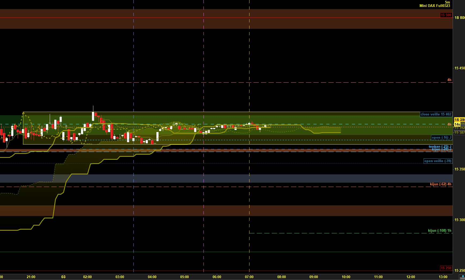The height and width of the screenshot is (280, 465).
Task: Click the chart scroll-to-latest icon in the corner
Action: coord(462,277)
